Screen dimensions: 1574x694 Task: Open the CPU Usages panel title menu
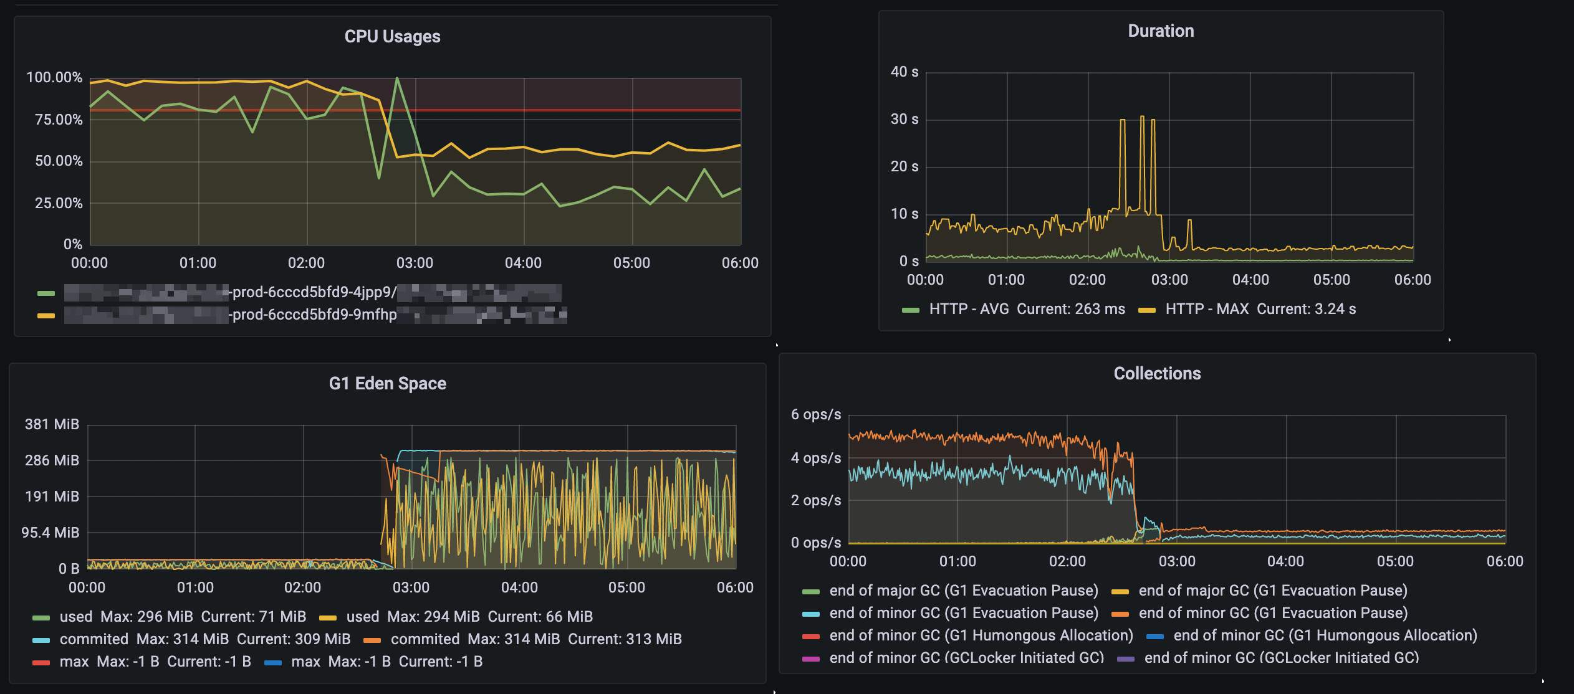393,36
